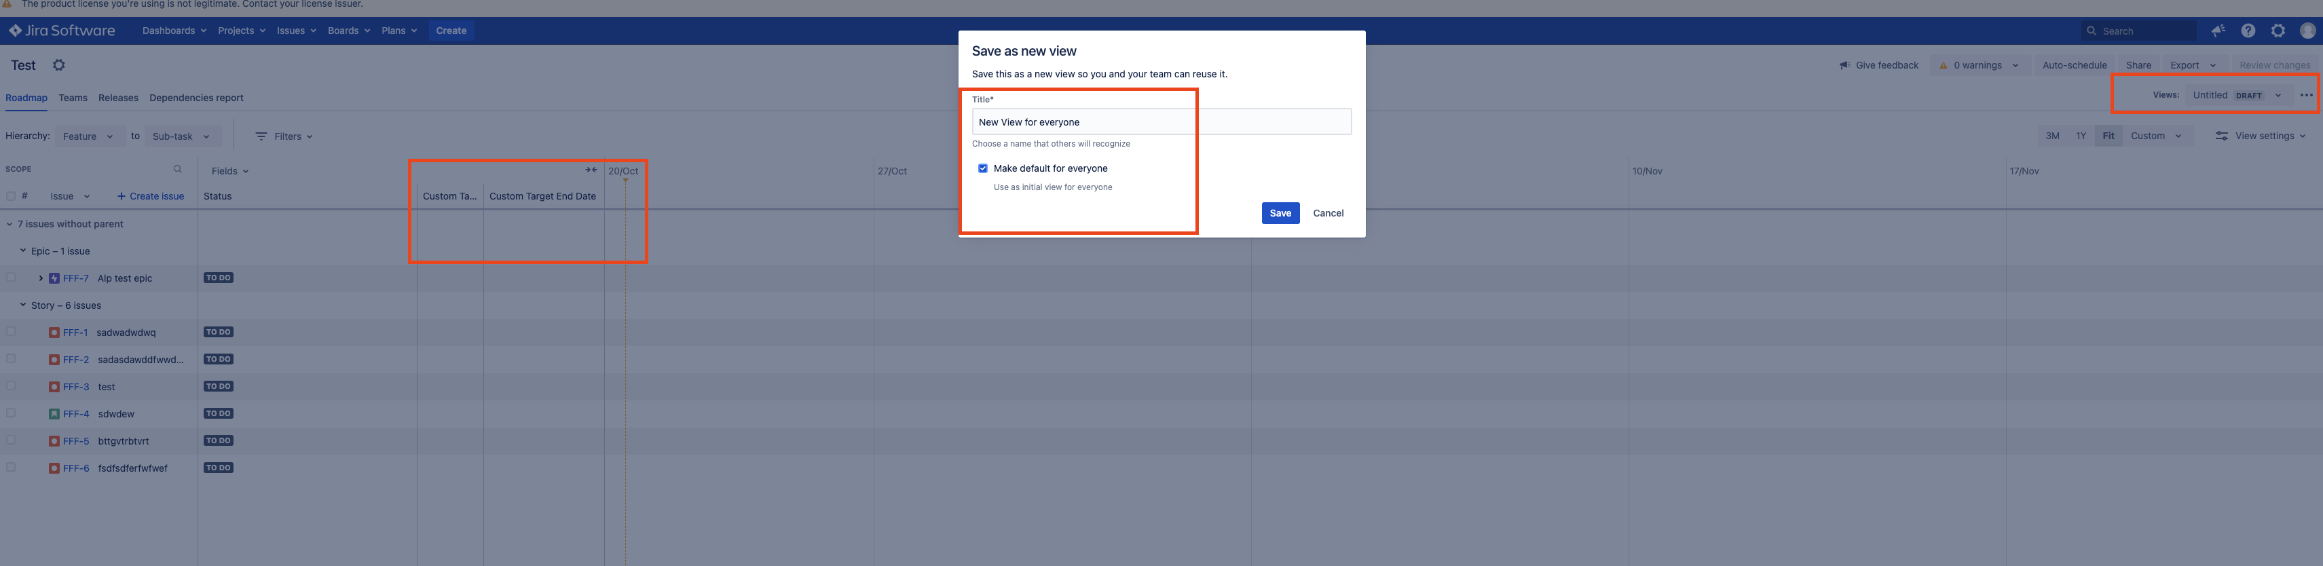2323x566 pixels.
Task: Open the Fields dropdown
Action: coord(230,171)
